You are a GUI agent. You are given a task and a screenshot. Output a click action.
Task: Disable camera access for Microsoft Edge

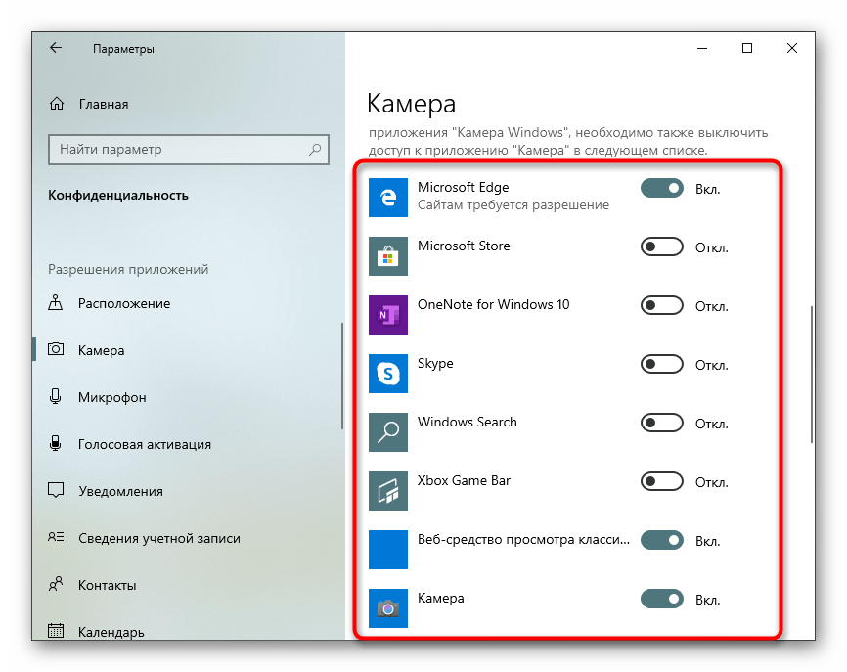point(661,188)
